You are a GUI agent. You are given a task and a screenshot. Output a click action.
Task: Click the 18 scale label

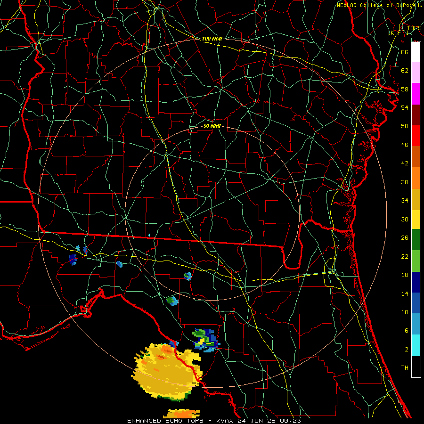pos(405,275)
